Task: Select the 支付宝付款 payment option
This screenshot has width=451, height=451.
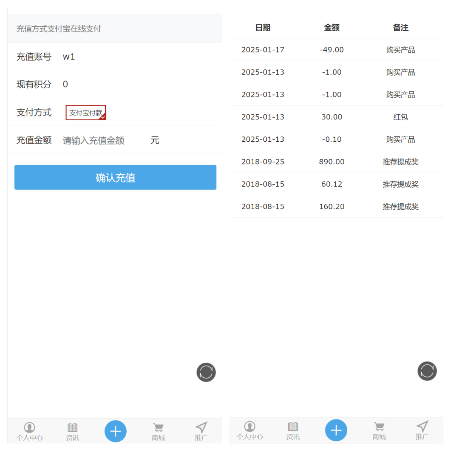Action: (86, 113)
